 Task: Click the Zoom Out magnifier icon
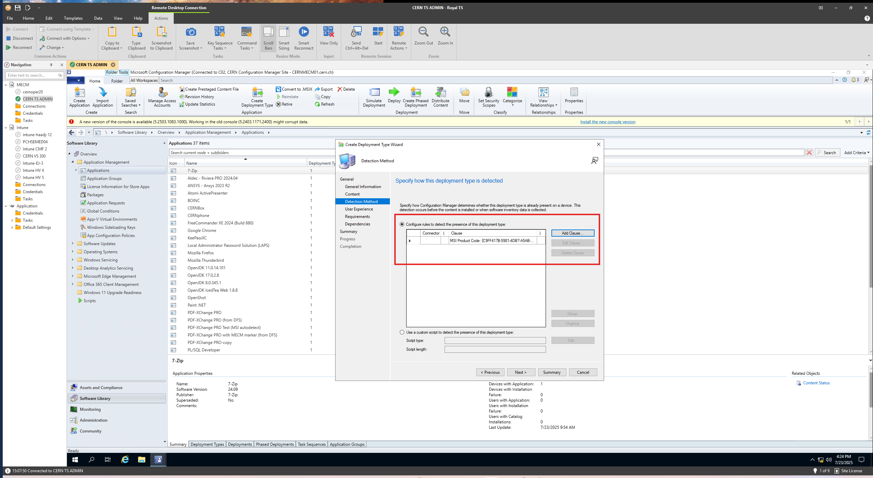point(423,33)
